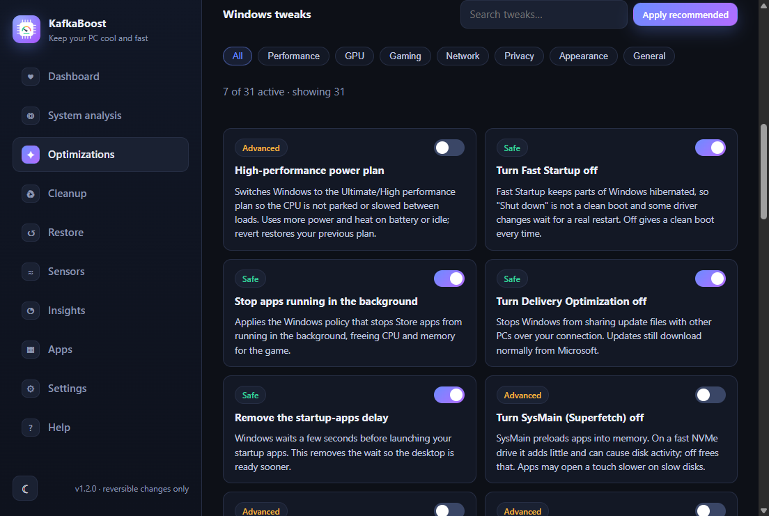
Task: Click the Cleanup sidebar icon
Action: coord(31,194)
